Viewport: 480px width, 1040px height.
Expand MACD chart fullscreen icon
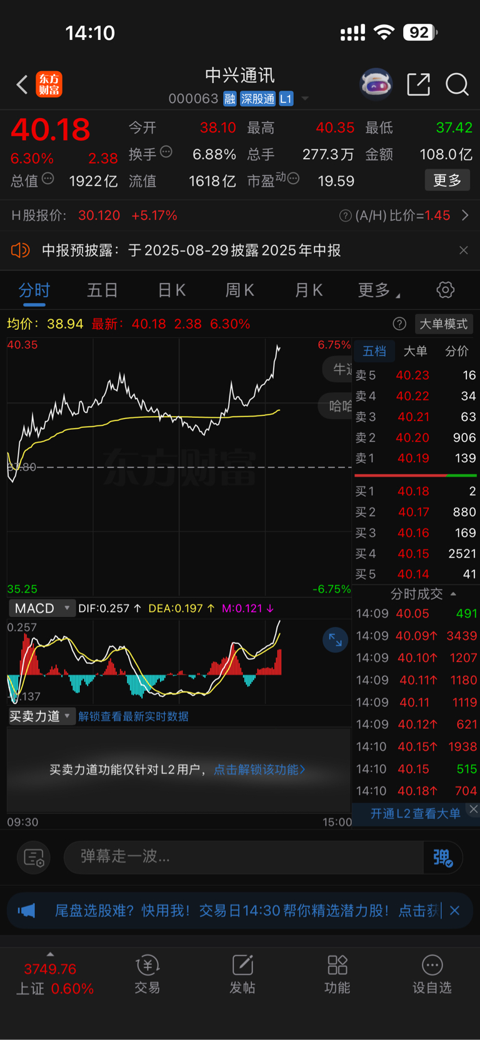tap(335, 640)
